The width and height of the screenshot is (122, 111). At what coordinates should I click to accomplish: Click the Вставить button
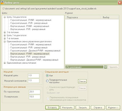[52, 108]
